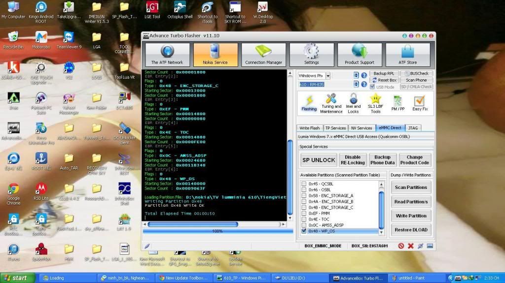Click the Scan Partitions button
Image resolution: width=505 pixels, height=283 pixels.
(411, 187)
